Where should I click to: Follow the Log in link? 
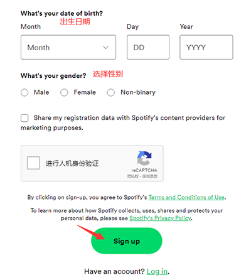point(157,271)
